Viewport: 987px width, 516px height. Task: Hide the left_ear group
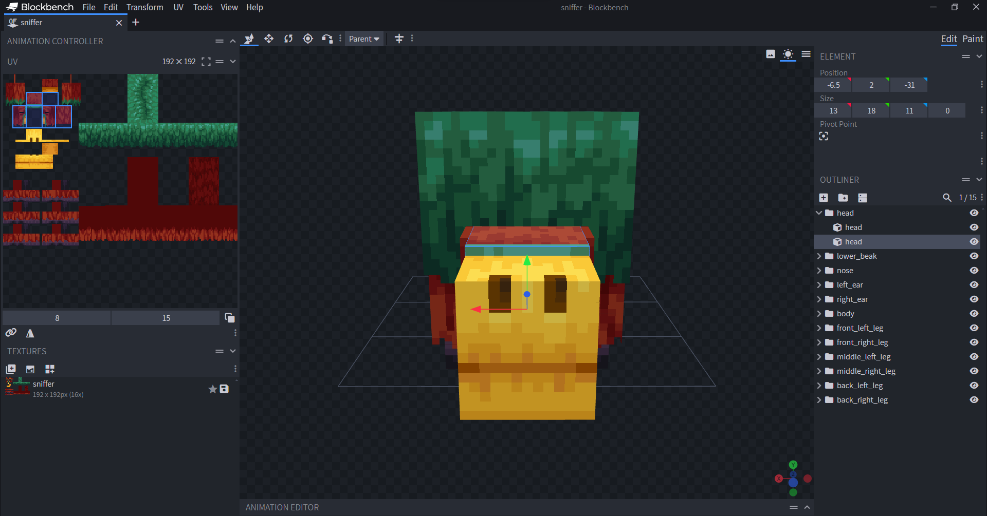click(974, 285)
